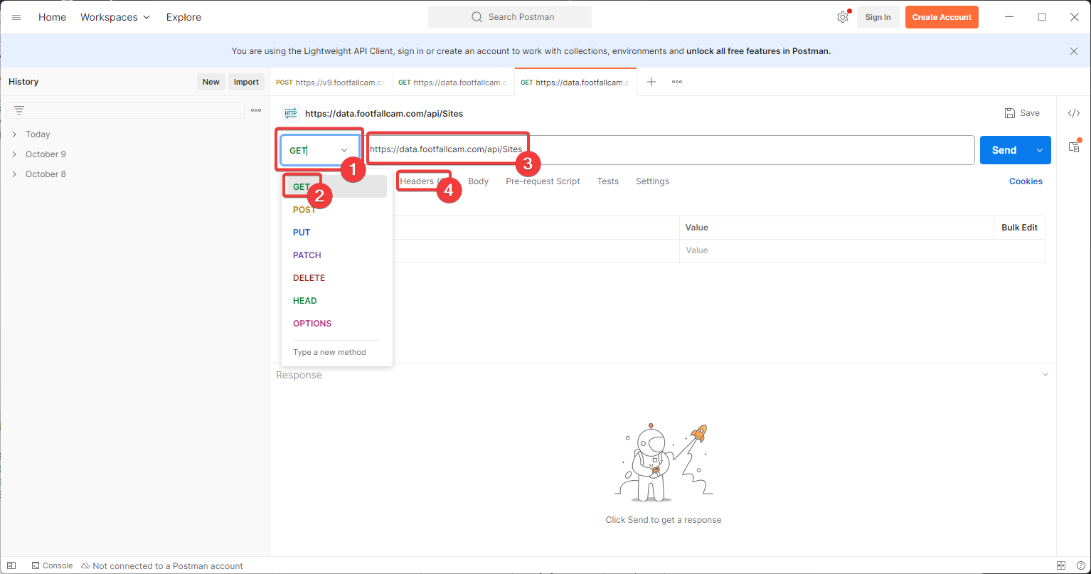
Task: Add a new request tab with plus icon
Action: (x=651, y=82)
